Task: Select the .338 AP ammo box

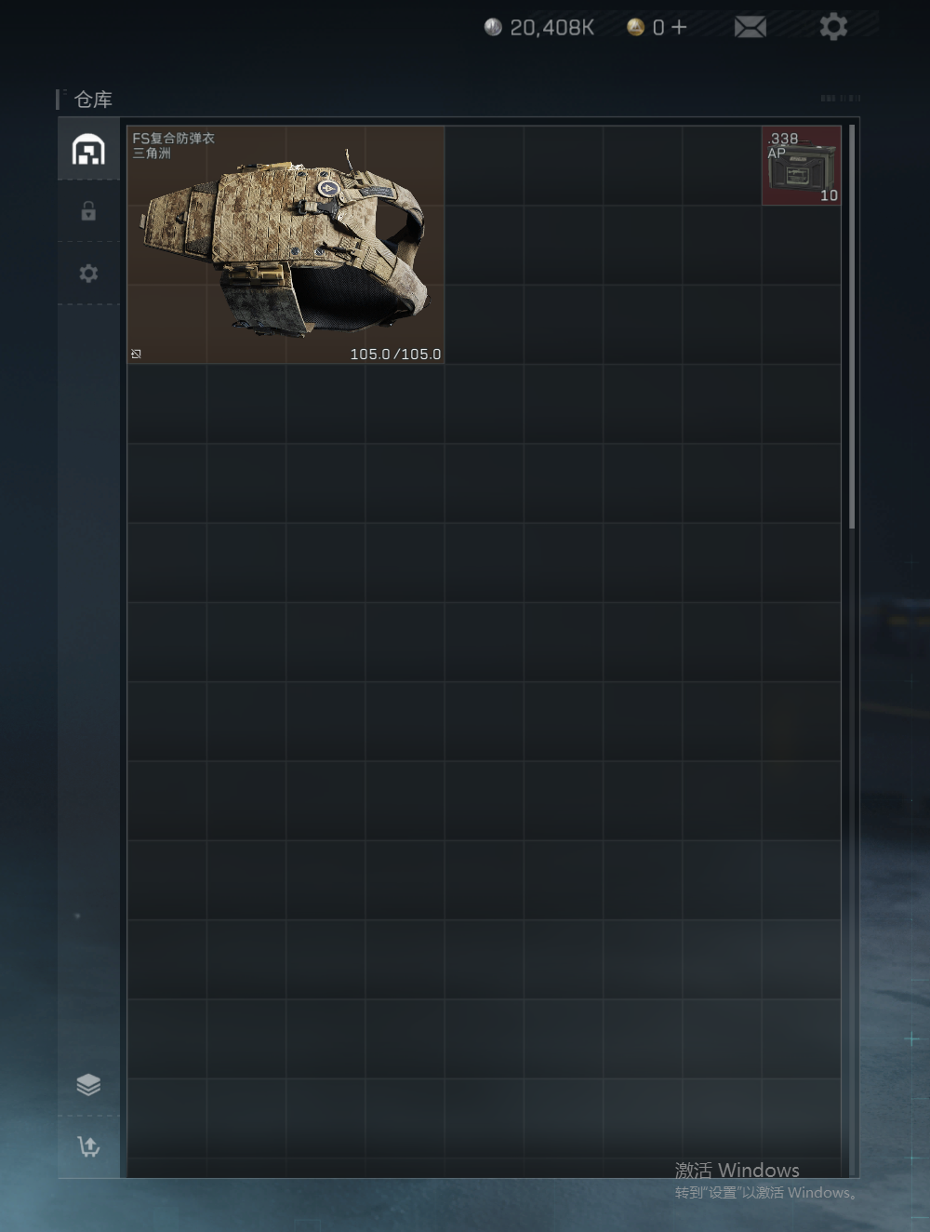Action: 802,166
